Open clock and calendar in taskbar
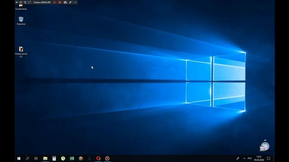289x162 pixels. [259, 158]
